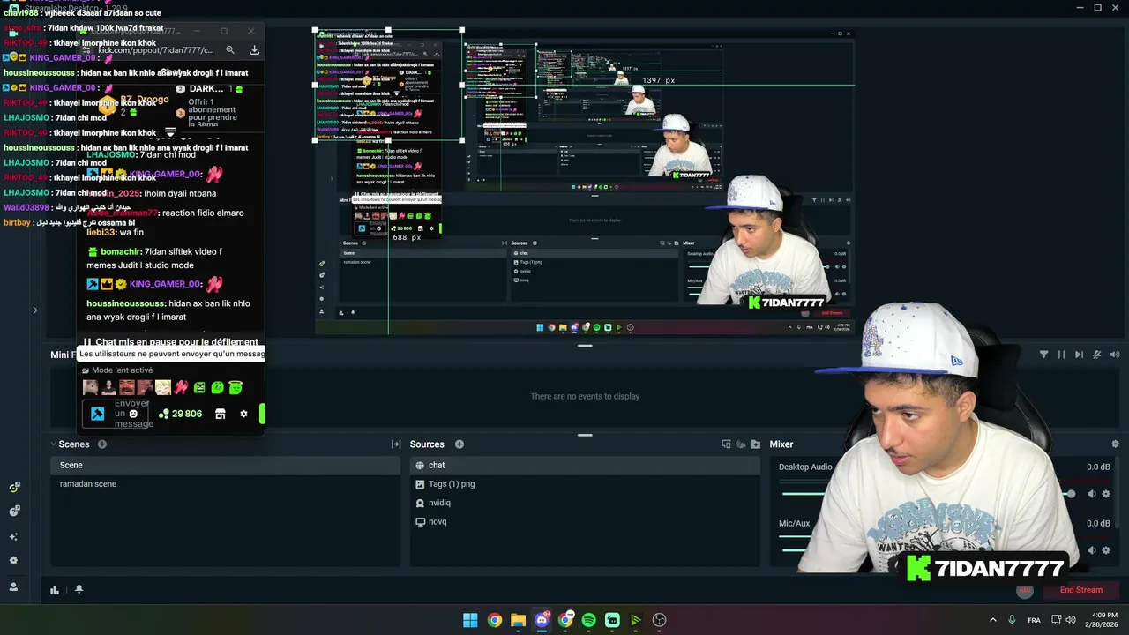The height and width of the screenshot is (635, 1129).
Task: Mute the Desktop Audio speaker icon
Action: (x=1092, y=494)
